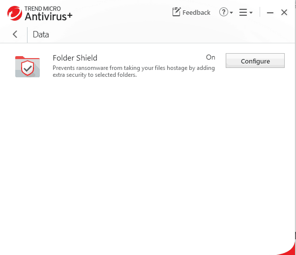Screen dimensions: 296x255
Task: Close the Antivirus+ window
Action: point(284,12)
